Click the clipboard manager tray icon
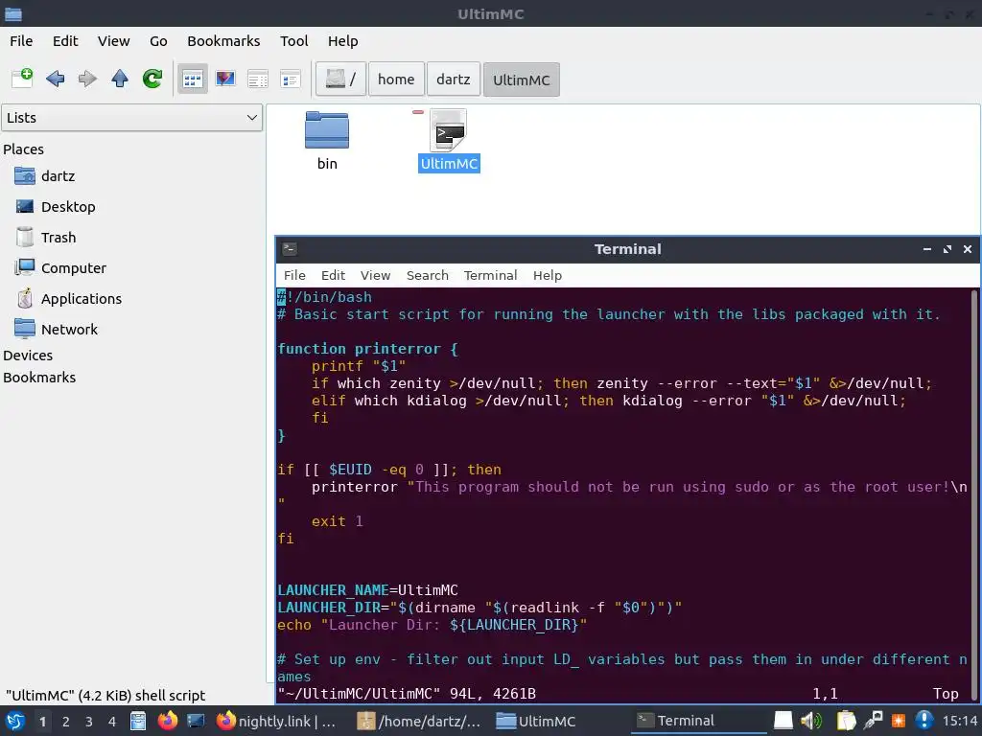 846,721
